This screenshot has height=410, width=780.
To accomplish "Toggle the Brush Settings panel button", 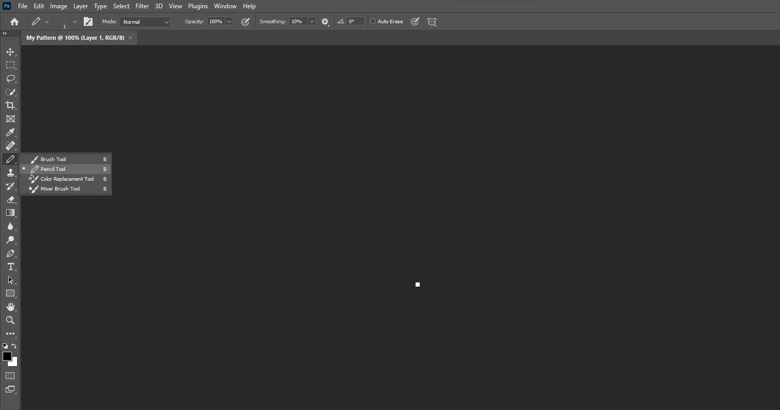I will click(87, 21).
